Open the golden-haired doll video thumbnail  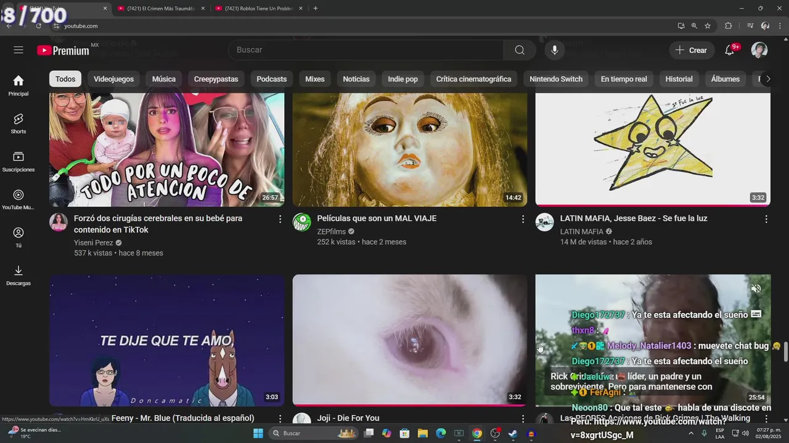410,150
